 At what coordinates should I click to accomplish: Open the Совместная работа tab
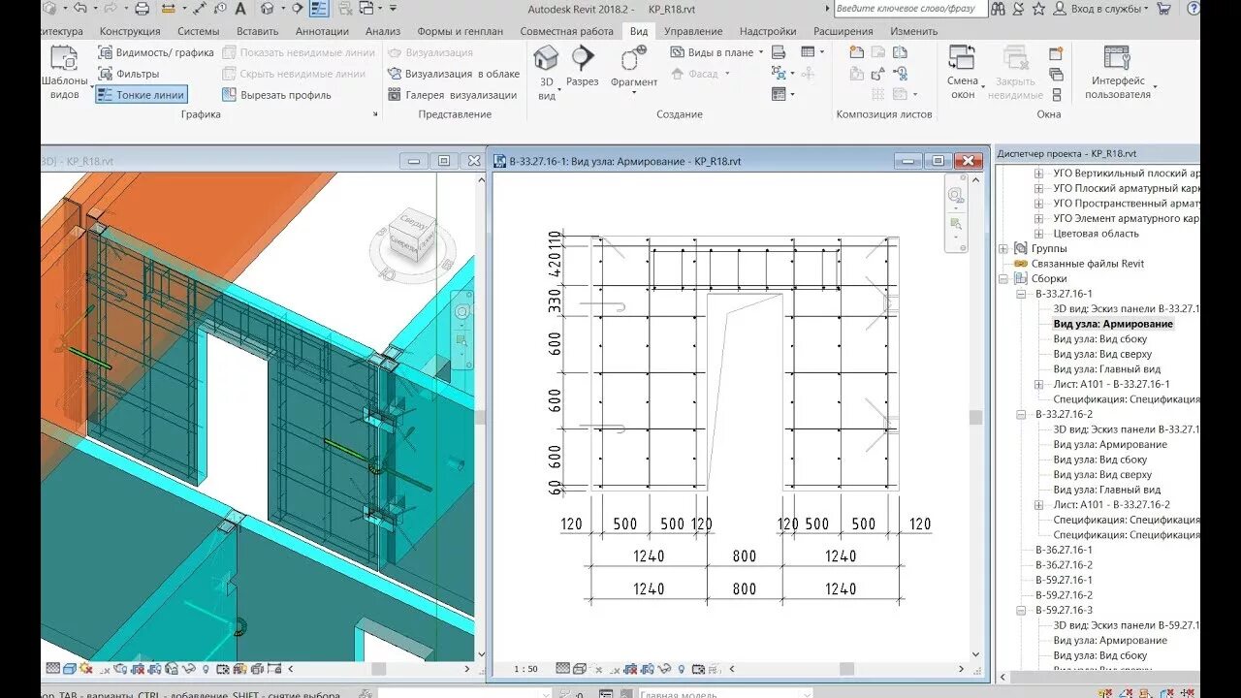click(x=567, y=31)
